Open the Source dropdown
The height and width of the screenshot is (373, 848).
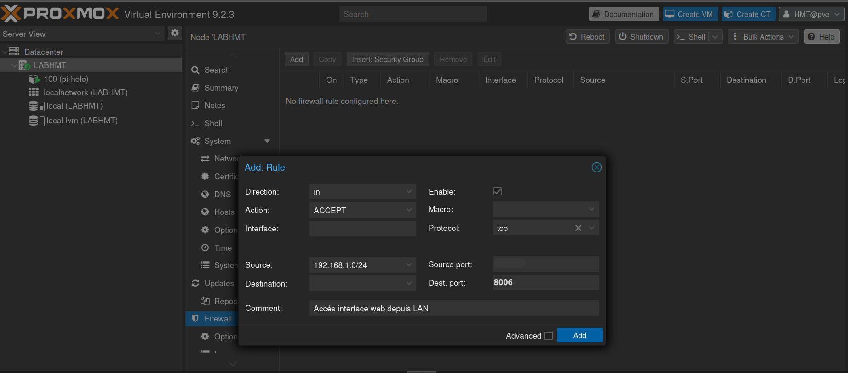[x=409, y=265]
